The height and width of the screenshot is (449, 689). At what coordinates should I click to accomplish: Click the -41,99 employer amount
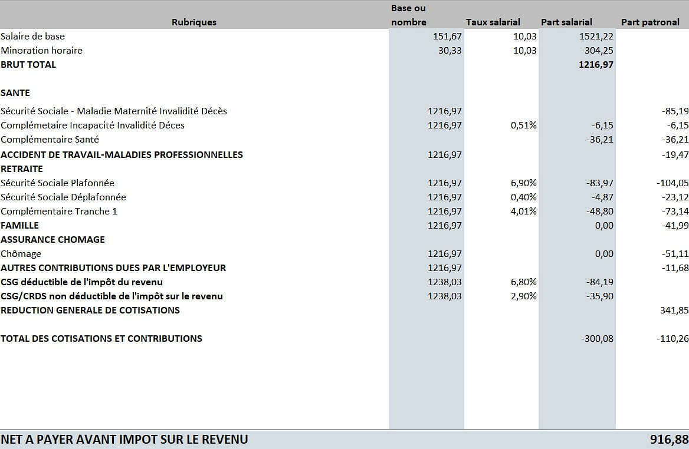pyautogui.click(x=675, y=226)
